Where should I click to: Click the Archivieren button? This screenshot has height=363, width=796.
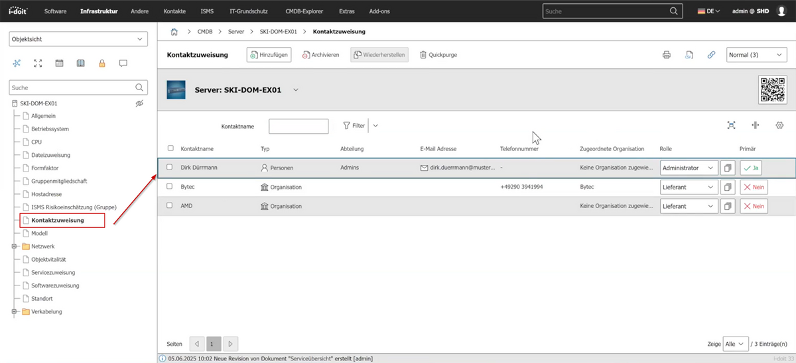click(321, 55)
